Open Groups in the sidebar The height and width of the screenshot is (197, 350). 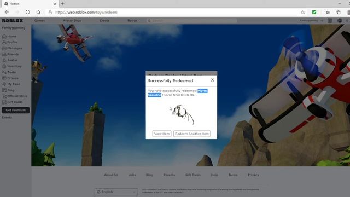[x=10, y=78]
